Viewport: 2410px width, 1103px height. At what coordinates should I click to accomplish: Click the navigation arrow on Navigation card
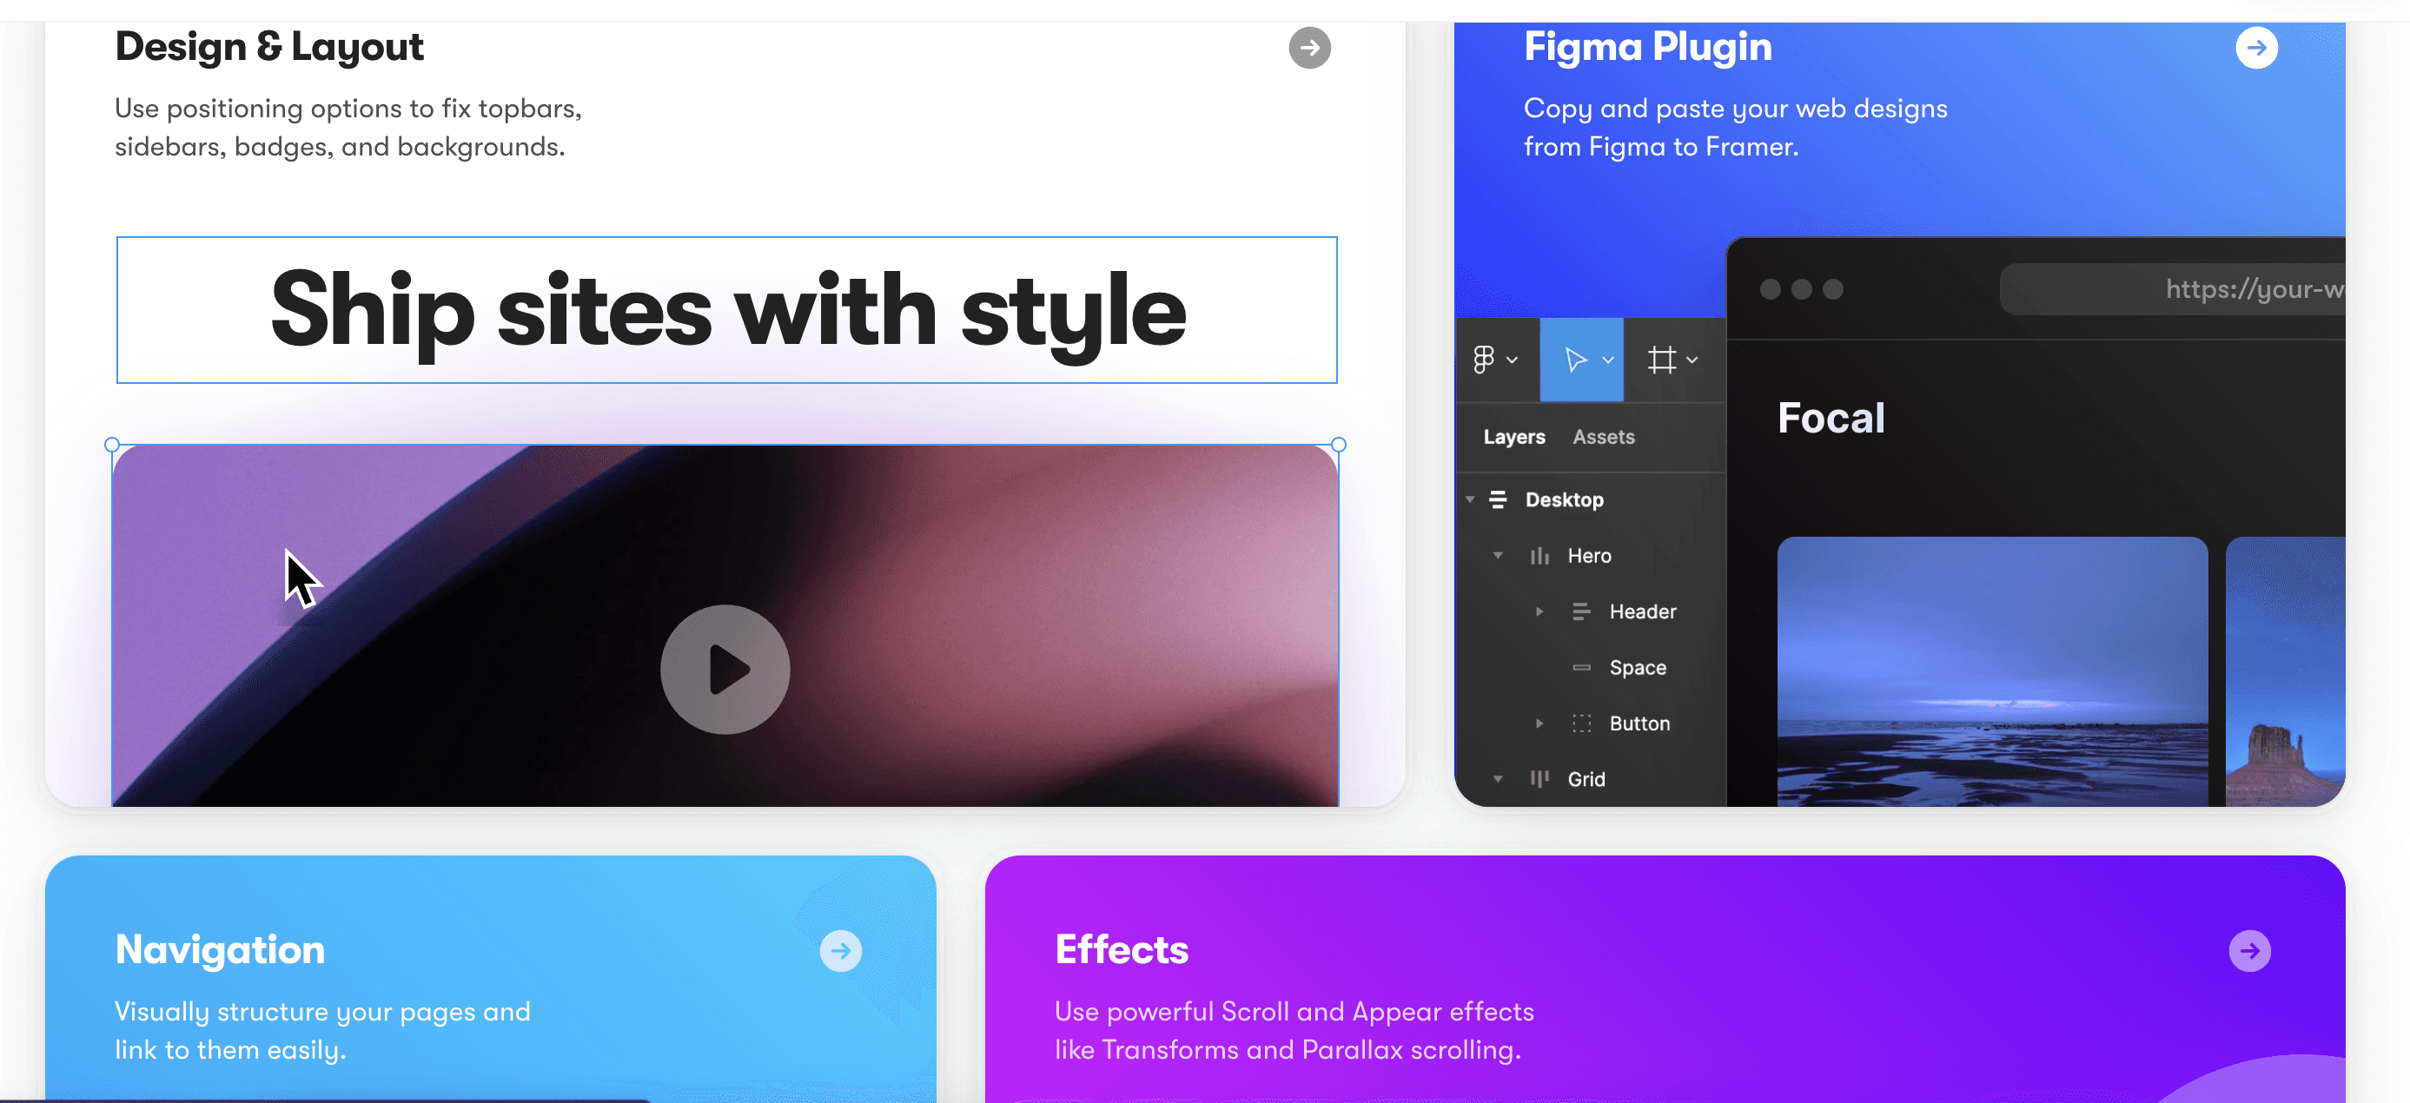[x=847, y=953]
